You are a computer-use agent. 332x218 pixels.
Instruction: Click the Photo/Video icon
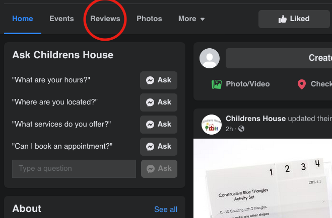point(217,84)
